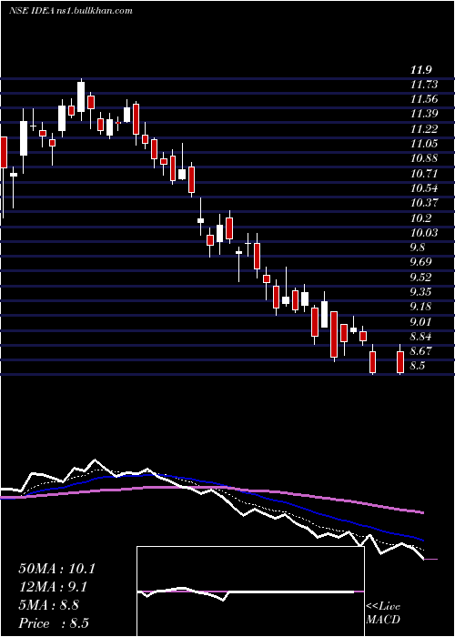
Task: Click the 11.05 price axis label
Action: click(x=424, y=144)
